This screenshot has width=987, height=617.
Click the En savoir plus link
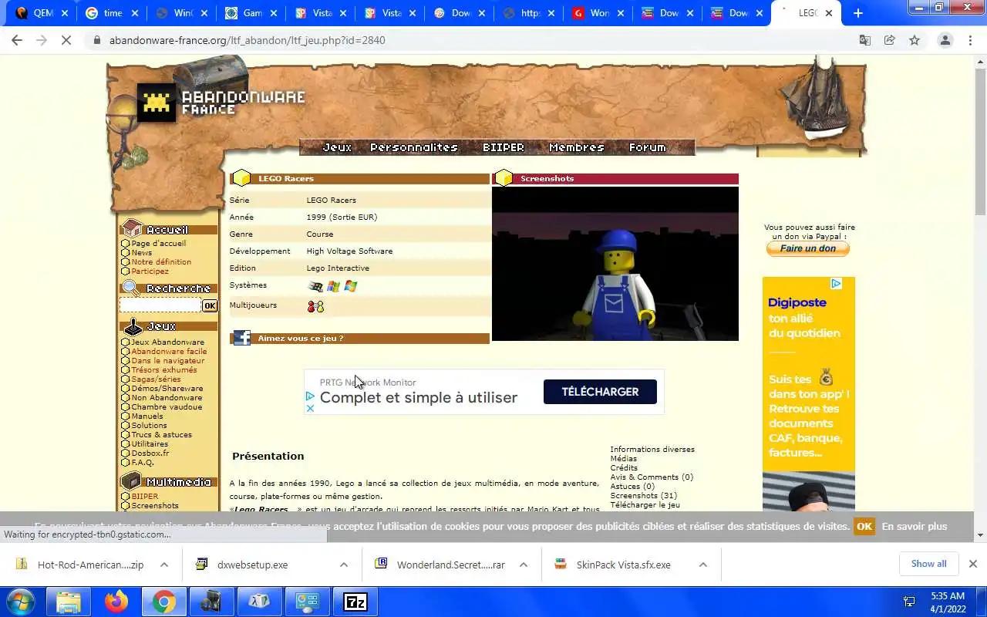(x=915, y=527)
